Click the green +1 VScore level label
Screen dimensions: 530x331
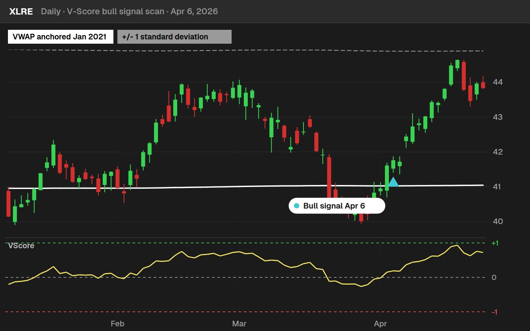coord(495,243)
